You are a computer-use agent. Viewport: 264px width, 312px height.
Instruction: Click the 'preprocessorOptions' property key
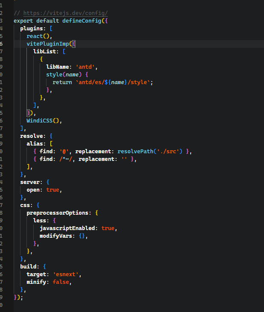pos(58,213)
